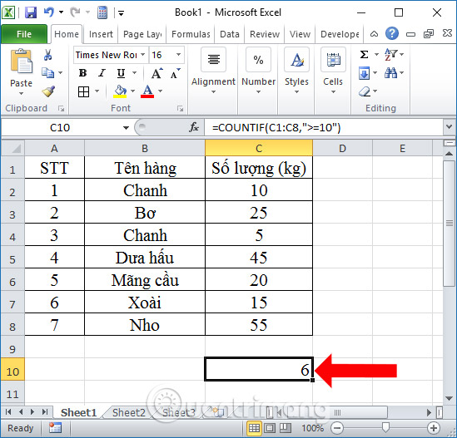Viewport: 457px width, 438px height.
Task: Switch to Normal view
Action: click(x=254, y=428)
